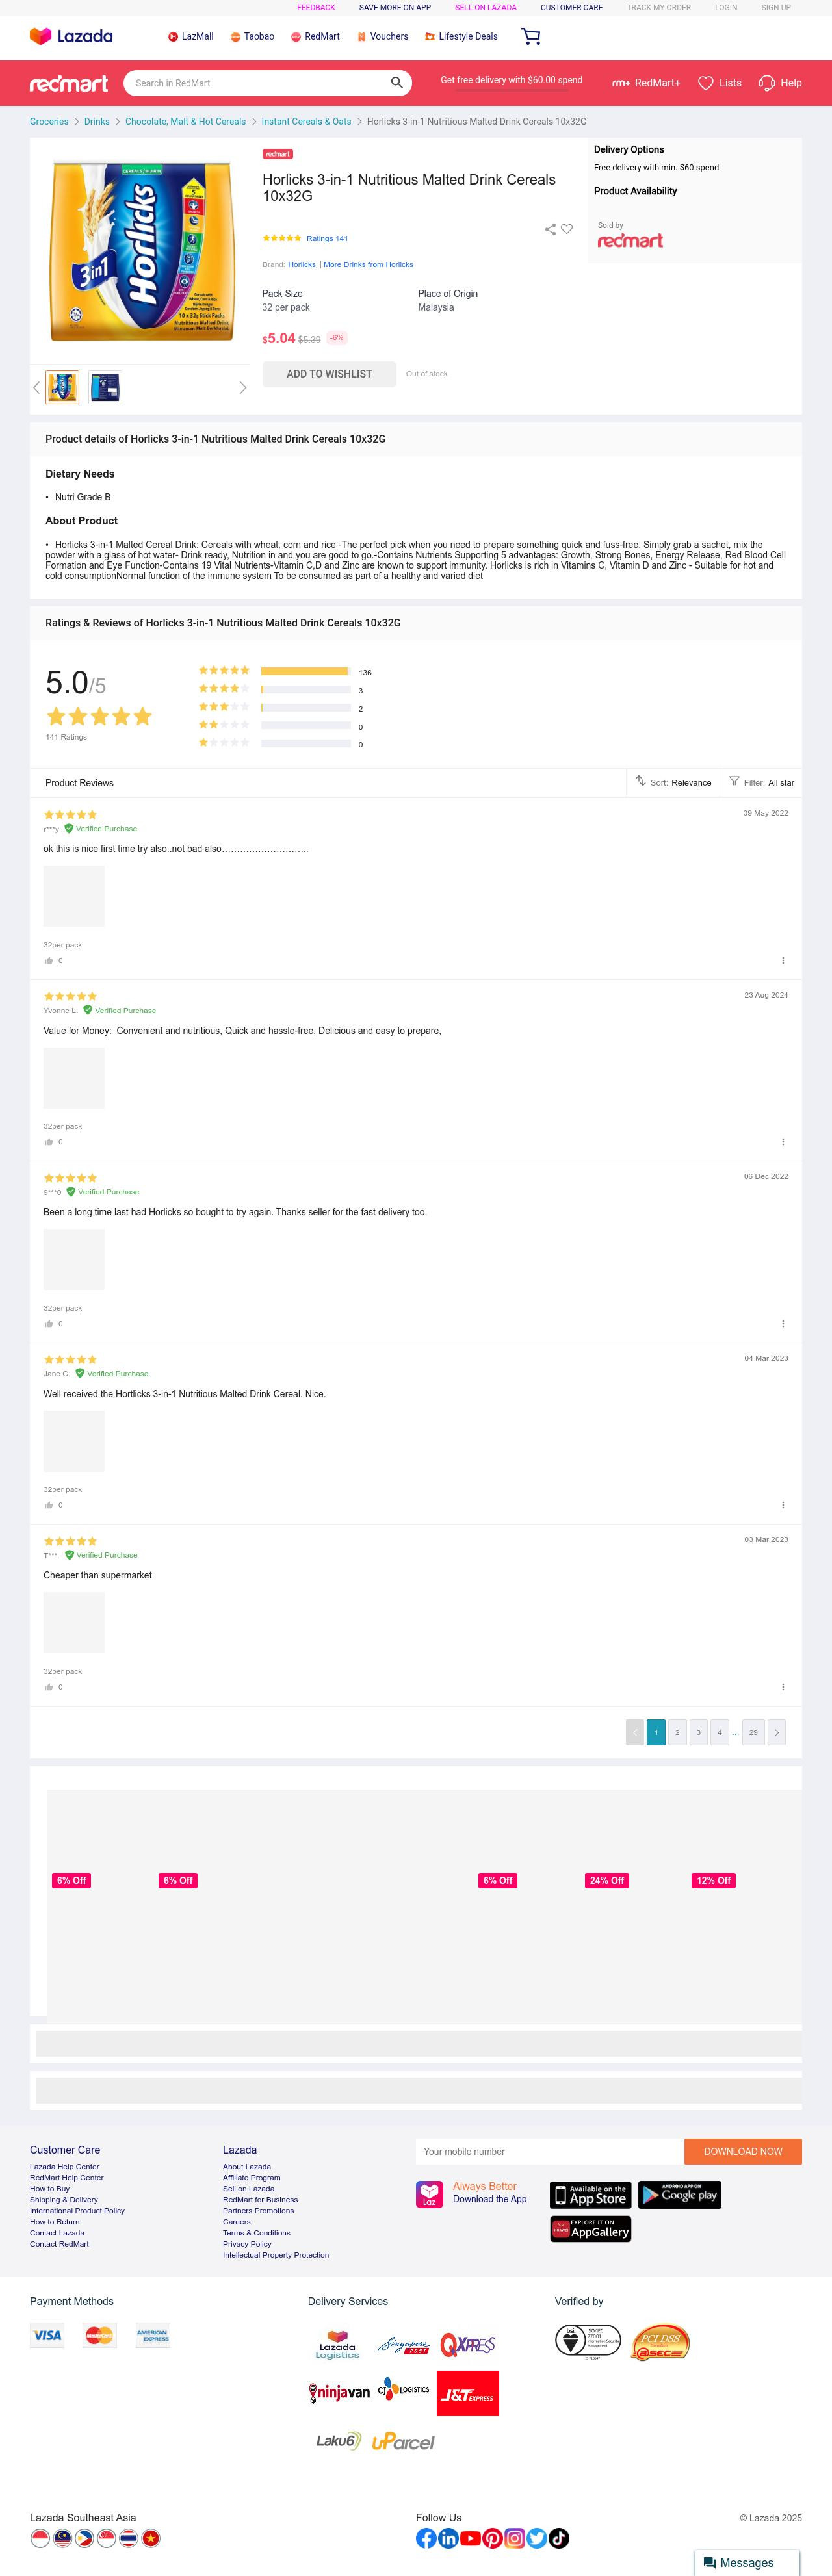Open the shopping cart icon

point(531,37)
